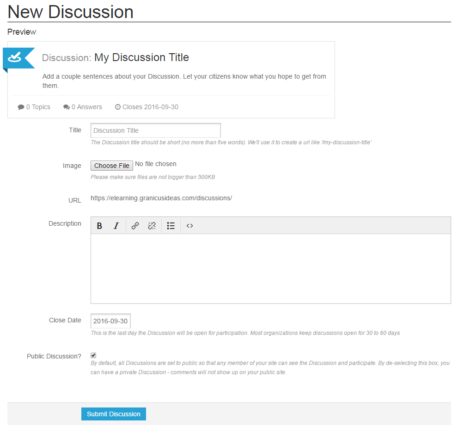The width and height of the screenshot is (452, 426).
Task: Click the 'My Discussion Title' preview heading
Action: pos(141,57)
